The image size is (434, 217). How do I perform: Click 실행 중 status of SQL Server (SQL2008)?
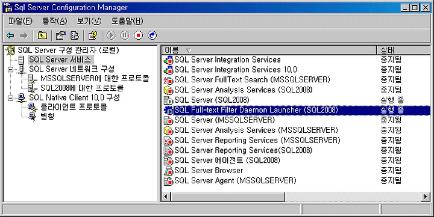(392, 100)
